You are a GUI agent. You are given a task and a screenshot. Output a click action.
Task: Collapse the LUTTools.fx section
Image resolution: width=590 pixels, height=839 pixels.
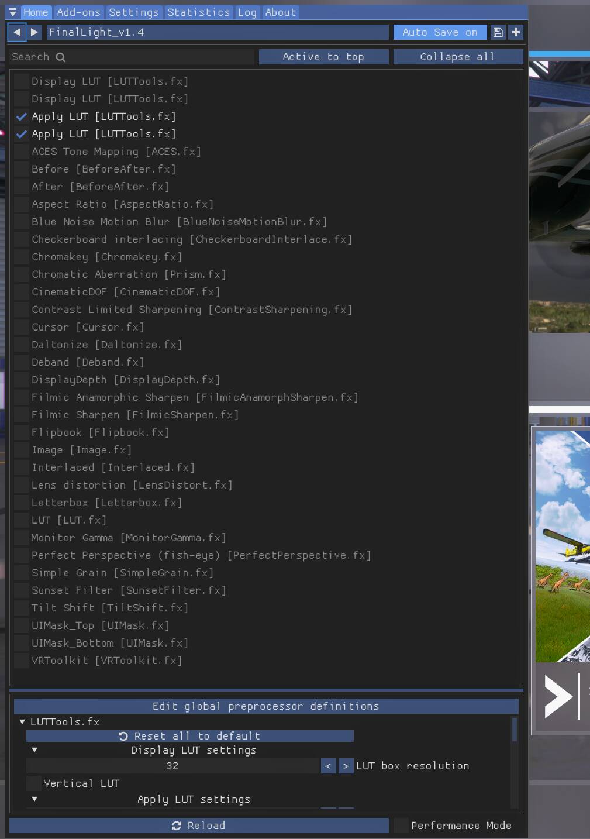(x=22, y=722)
